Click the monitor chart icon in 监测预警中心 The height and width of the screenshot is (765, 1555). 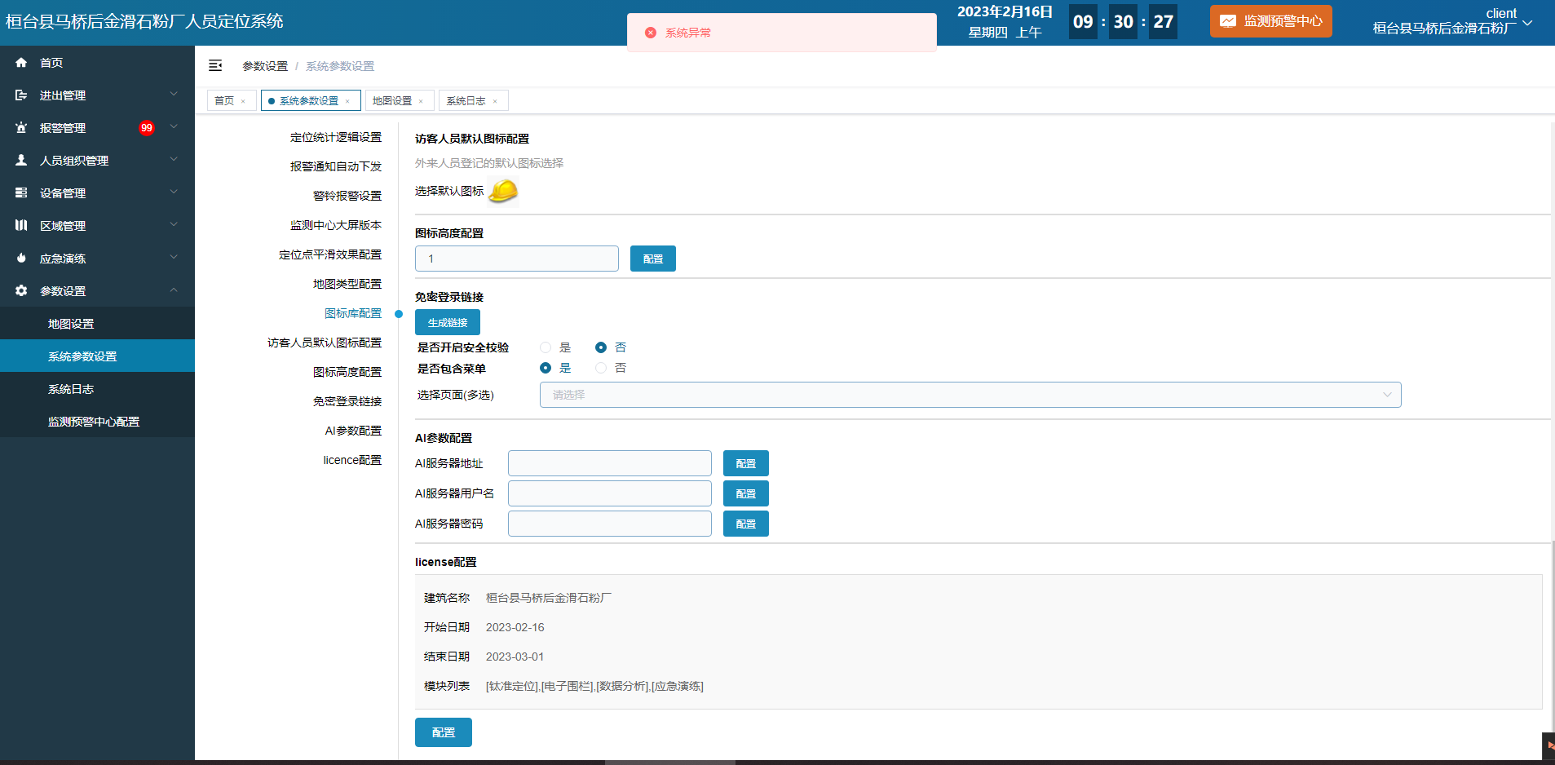pos(1228,21)
